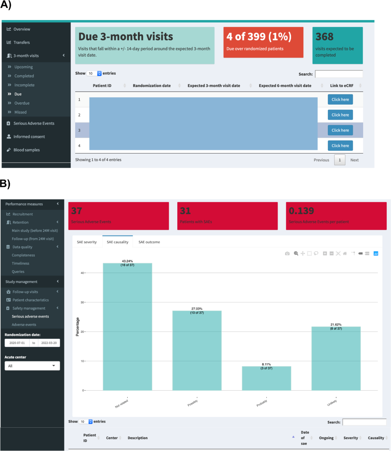This screenshot has height=451, width=391.
Task: Click the 'Not related' 43.24% bar
Action: 127,327
